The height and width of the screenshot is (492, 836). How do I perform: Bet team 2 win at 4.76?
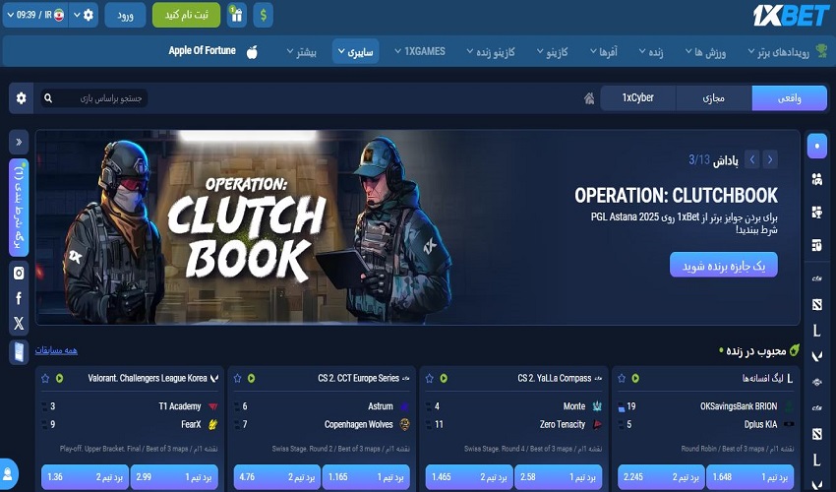click(x=277, y=477)
